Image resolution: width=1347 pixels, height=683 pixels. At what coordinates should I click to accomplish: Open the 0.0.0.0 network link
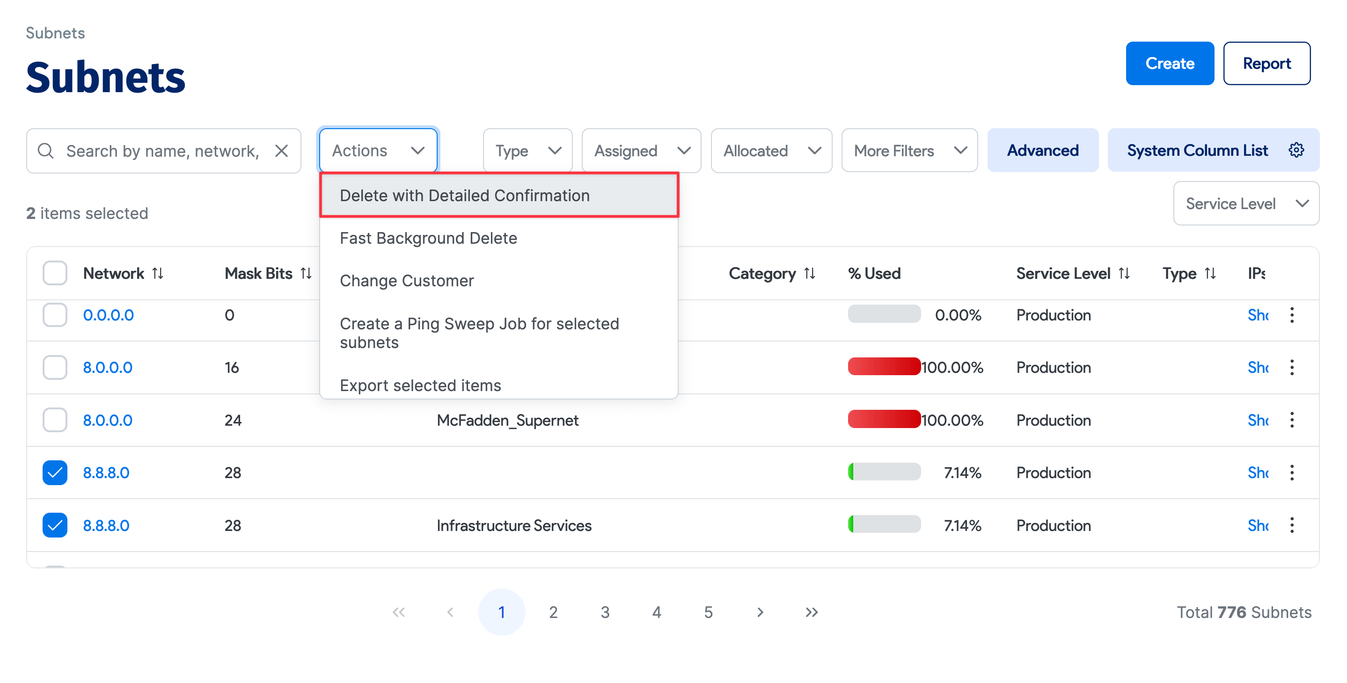(x=108, y=315)
